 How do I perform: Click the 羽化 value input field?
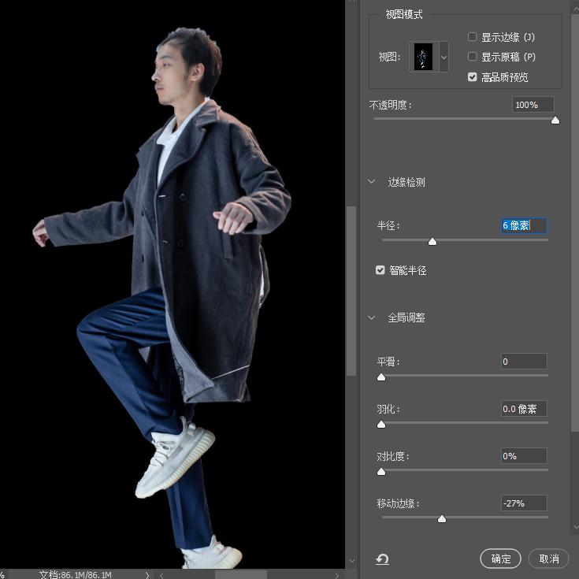click(x=524, y=408)
